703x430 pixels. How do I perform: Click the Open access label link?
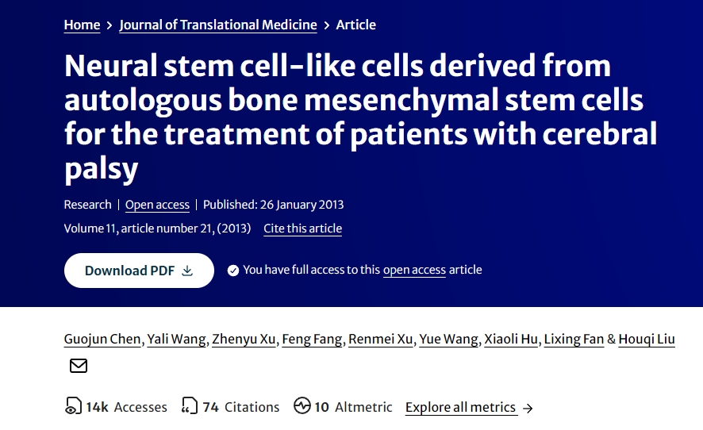[157, 205]
